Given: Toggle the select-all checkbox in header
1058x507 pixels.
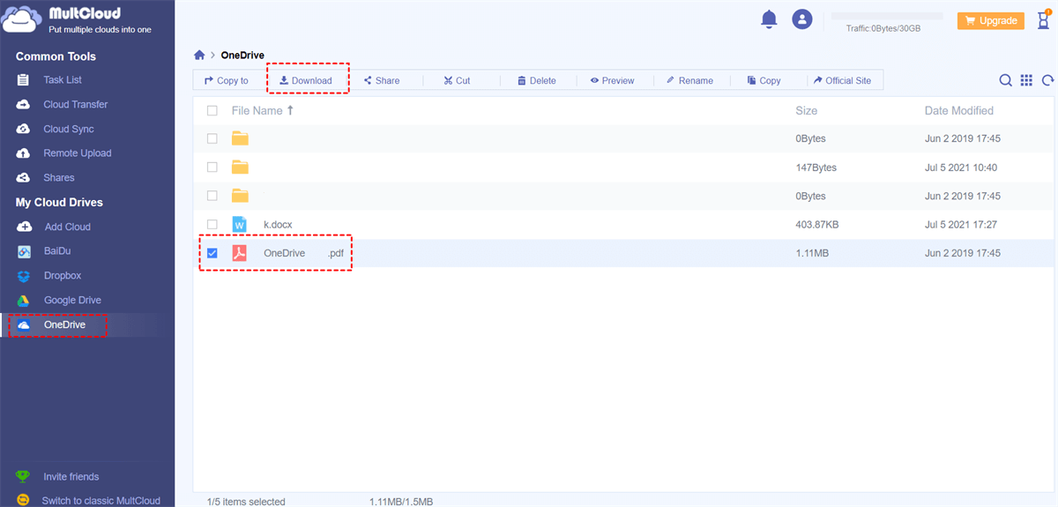Looking at the screenshot, I should pyautogui.click(x=212, y=111).
